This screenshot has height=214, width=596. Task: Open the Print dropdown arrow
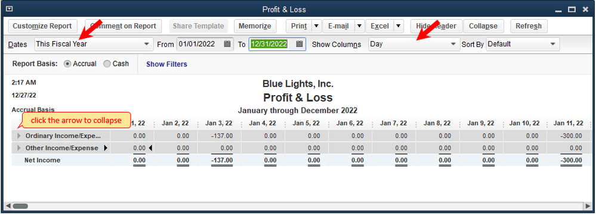click(x=317, y=26)
